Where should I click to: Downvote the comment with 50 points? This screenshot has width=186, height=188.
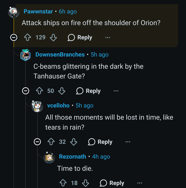click(x=62, y=91)
